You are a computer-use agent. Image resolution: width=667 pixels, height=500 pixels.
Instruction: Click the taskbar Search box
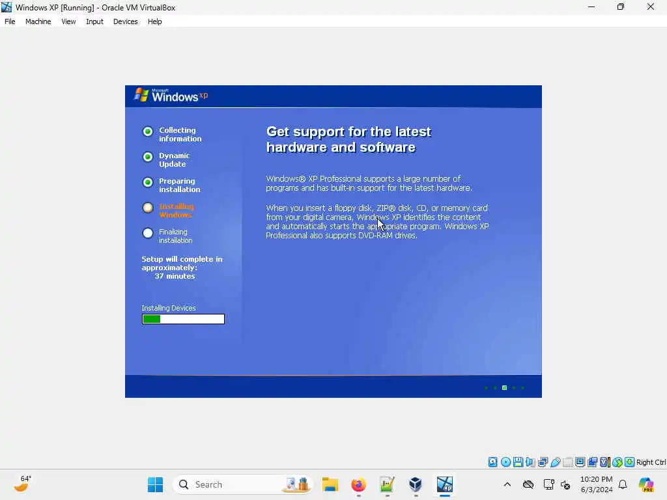pyautogui.click(x=242, y=484)
